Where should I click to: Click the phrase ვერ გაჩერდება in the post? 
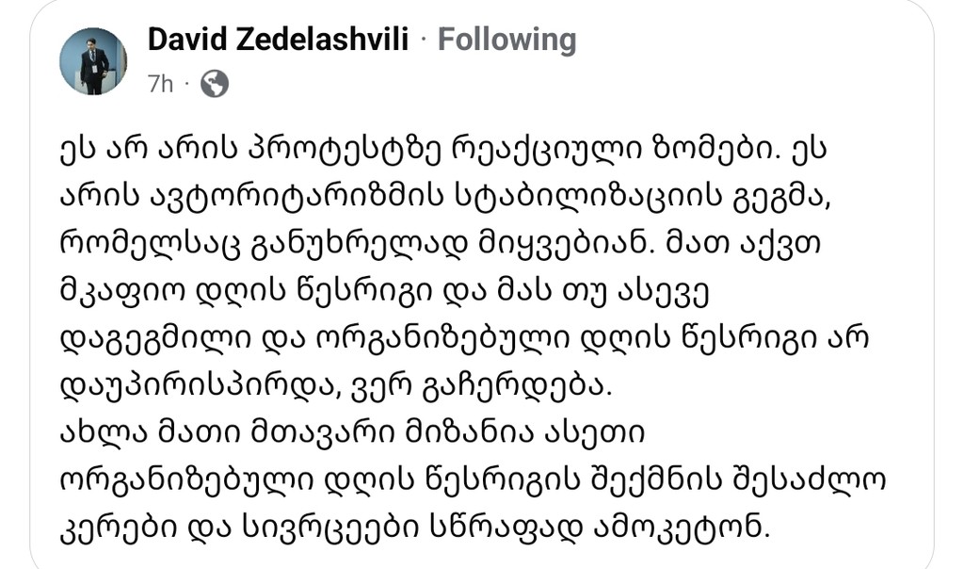point(481,386)
